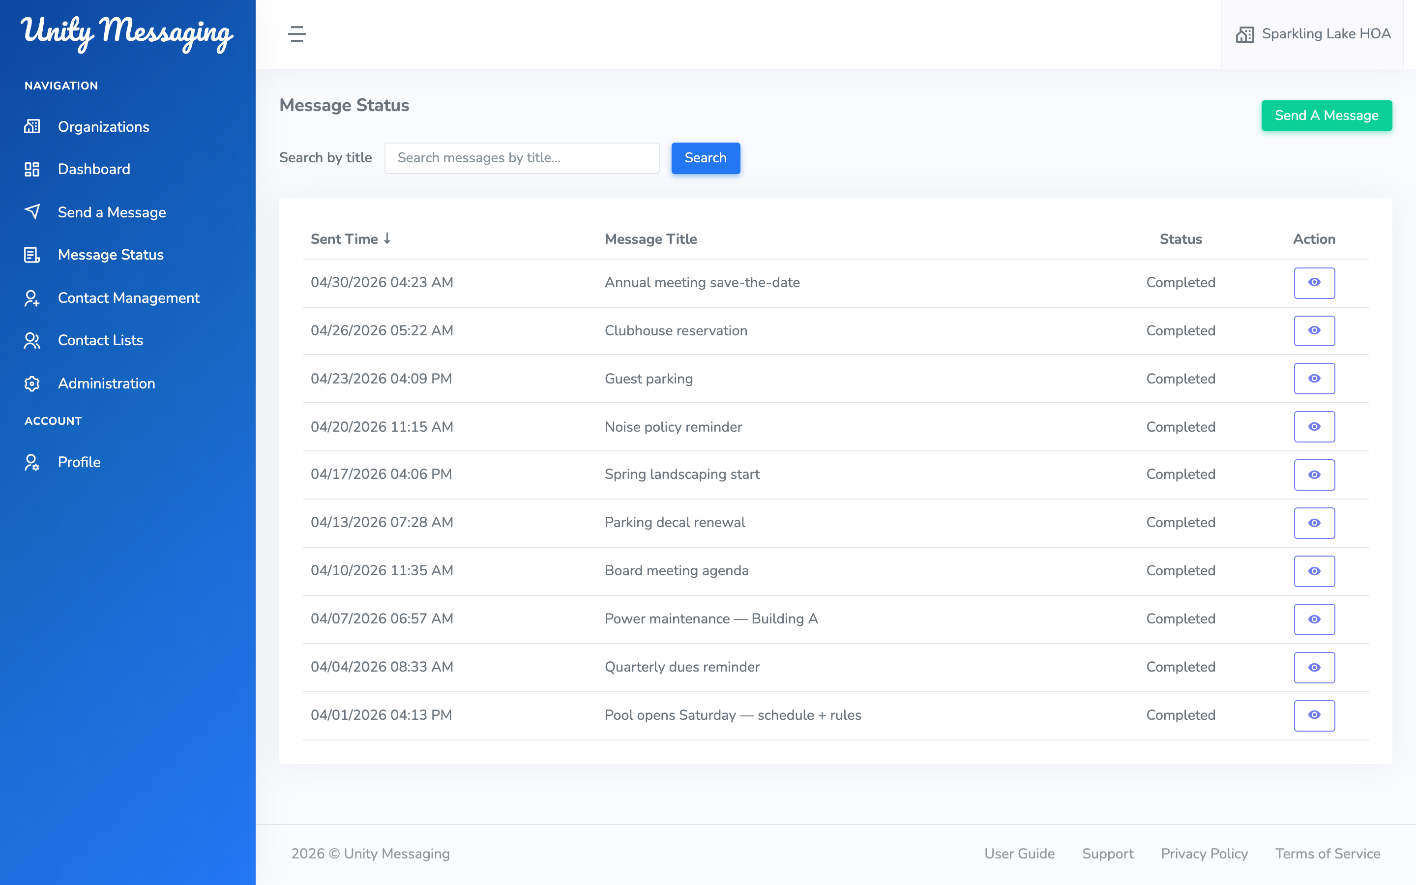View the Guest parking message details

click(1314, 379)
